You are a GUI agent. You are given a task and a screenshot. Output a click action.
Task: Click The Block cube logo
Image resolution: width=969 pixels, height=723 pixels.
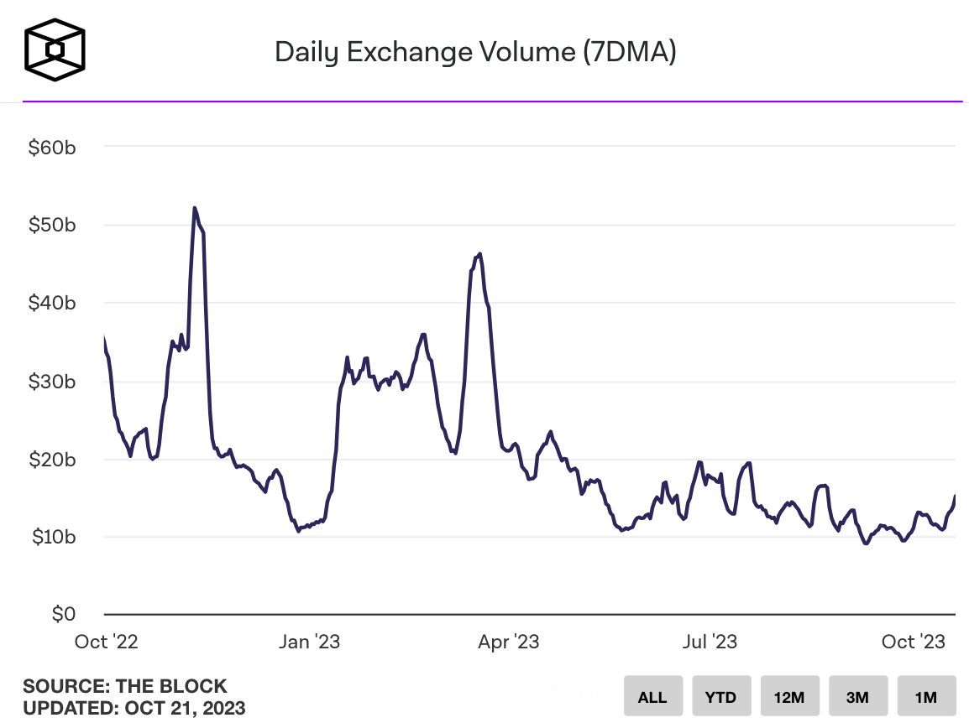[55, 51]
